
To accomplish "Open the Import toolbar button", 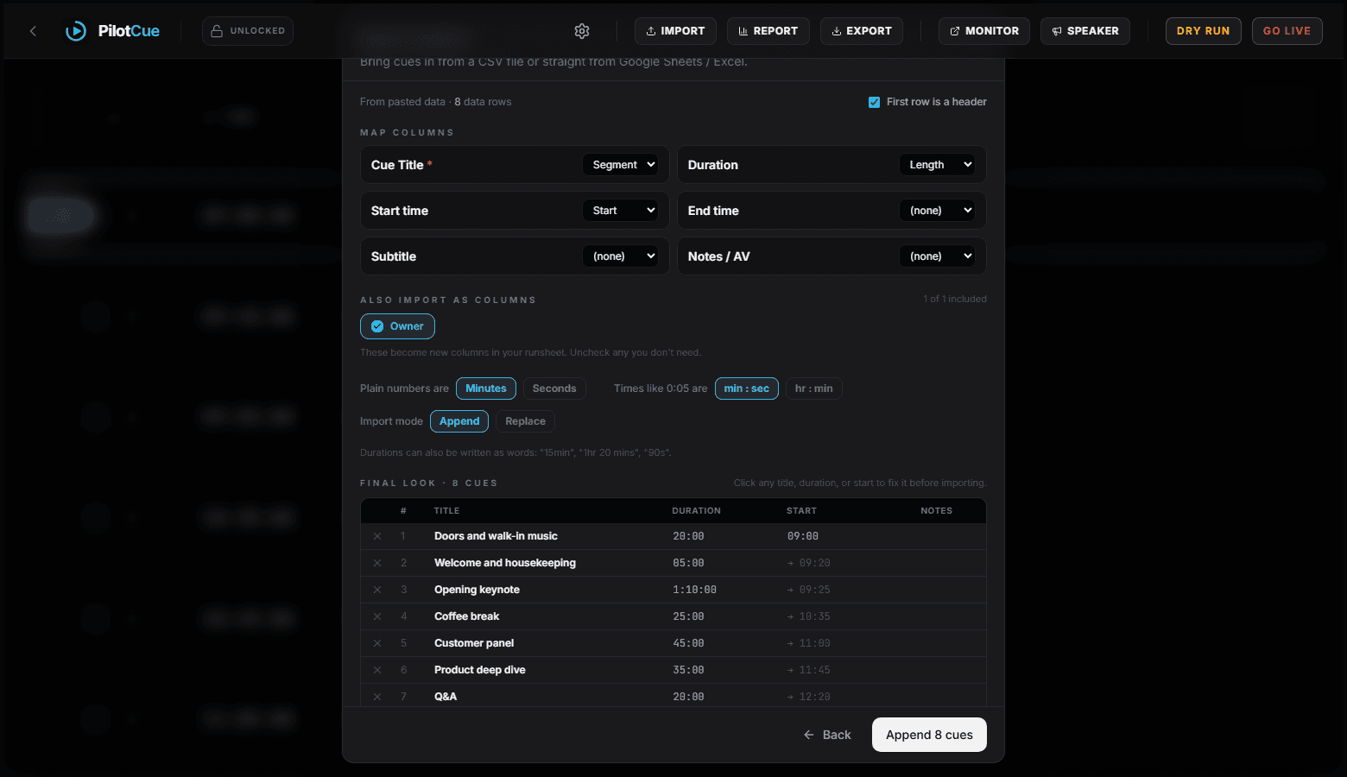I will (675, 31).
